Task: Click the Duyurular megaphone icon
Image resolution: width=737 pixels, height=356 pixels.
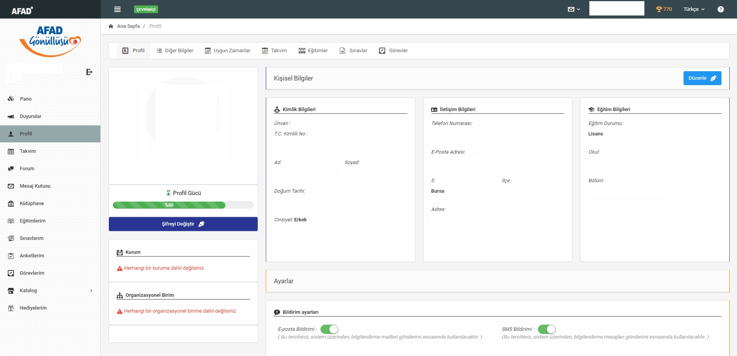Action: tap(11, 116)
